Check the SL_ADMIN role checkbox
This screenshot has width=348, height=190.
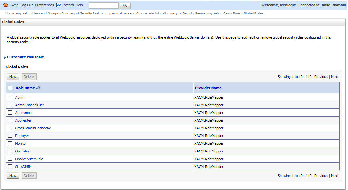point(10,167)
